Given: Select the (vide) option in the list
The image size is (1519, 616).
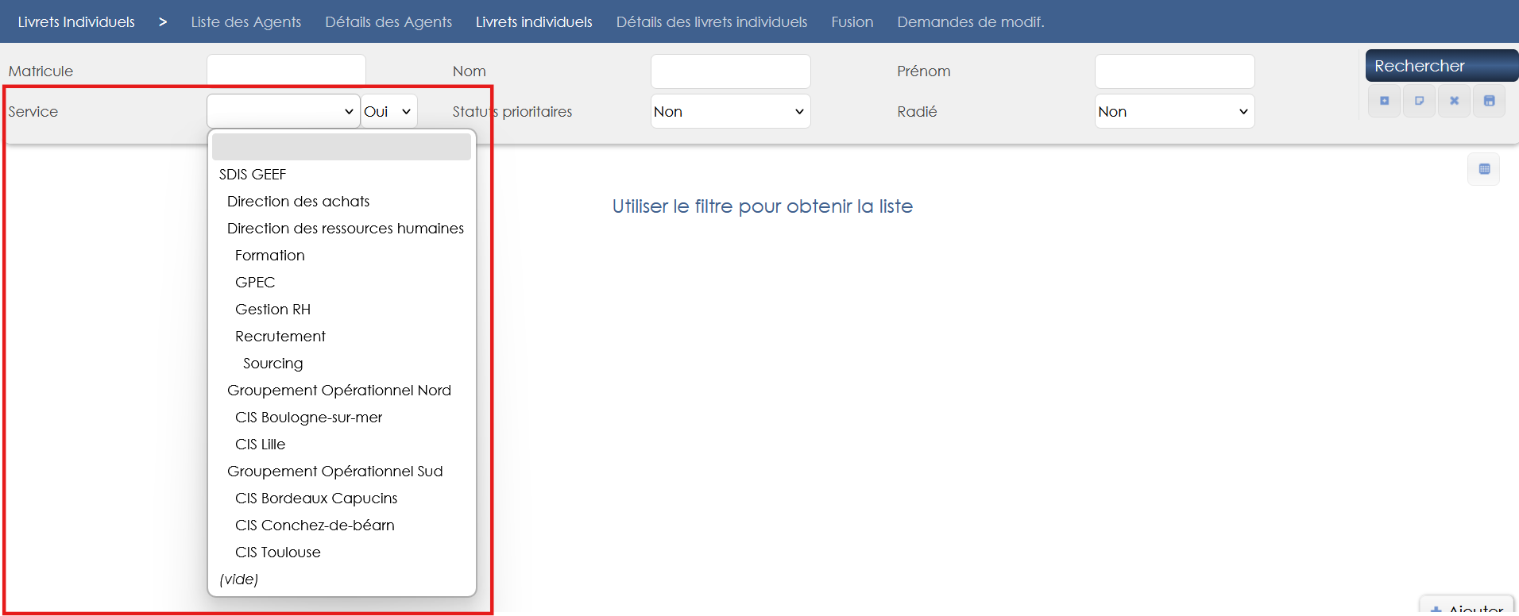Looking at the screenshot, I should pos(239,579).
